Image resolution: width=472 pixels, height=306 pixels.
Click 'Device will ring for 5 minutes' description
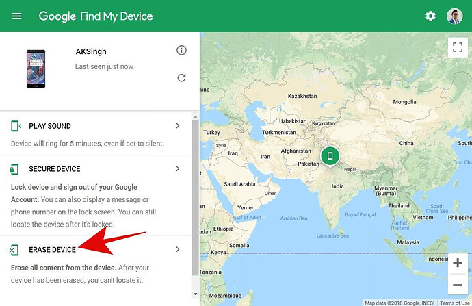coord(88,144)
